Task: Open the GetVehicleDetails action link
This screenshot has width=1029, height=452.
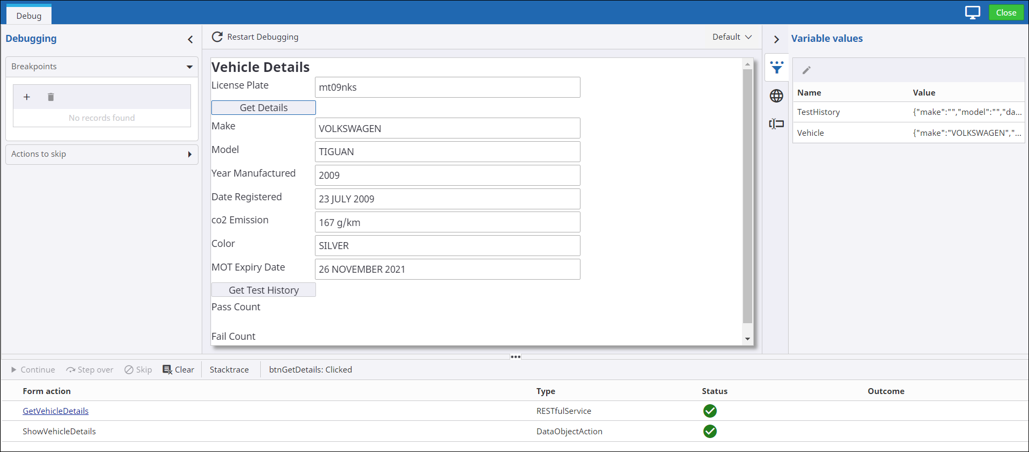Action: pos(56,411)
